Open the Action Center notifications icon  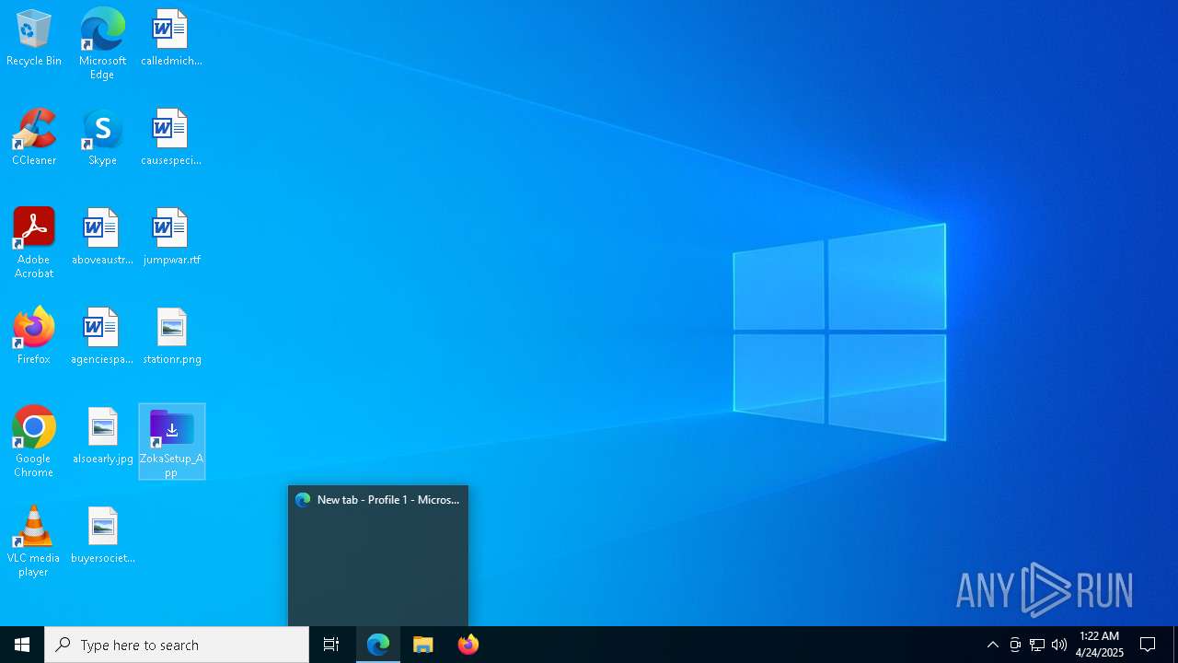[1148, 645]
